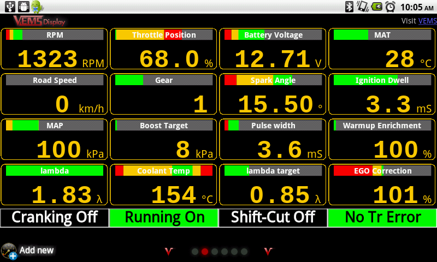Toggle the Shift-Cut Off indicator

click(x=273, y=217)
